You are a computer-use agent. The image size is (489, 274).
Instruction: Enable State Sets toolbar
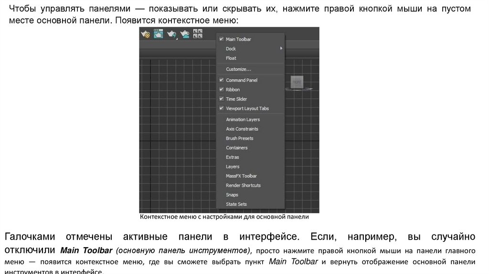pyautogui.click(x=250, y=204)
